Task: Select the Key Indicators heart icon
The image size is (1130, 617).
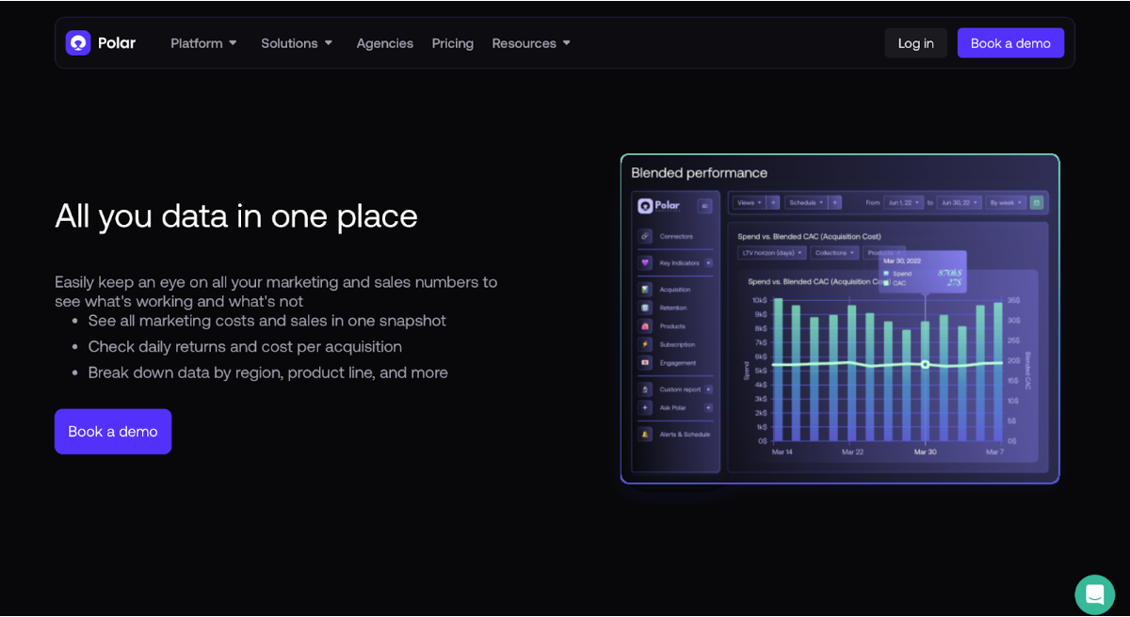Action: pyautogui.click(x=645, y=263)
